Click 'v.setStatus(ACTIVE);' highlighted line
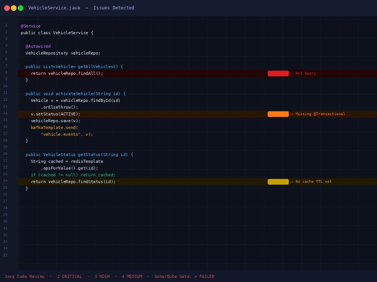Viewport: 377px width, 282px height. click(55, 114)
